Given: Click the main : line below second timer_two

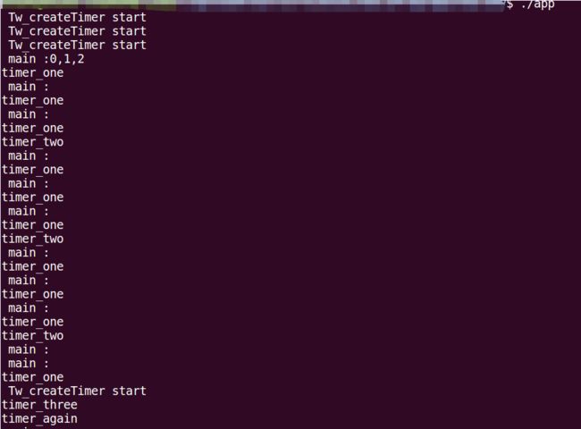Looking at the screenshot, I should coord(29,253).
